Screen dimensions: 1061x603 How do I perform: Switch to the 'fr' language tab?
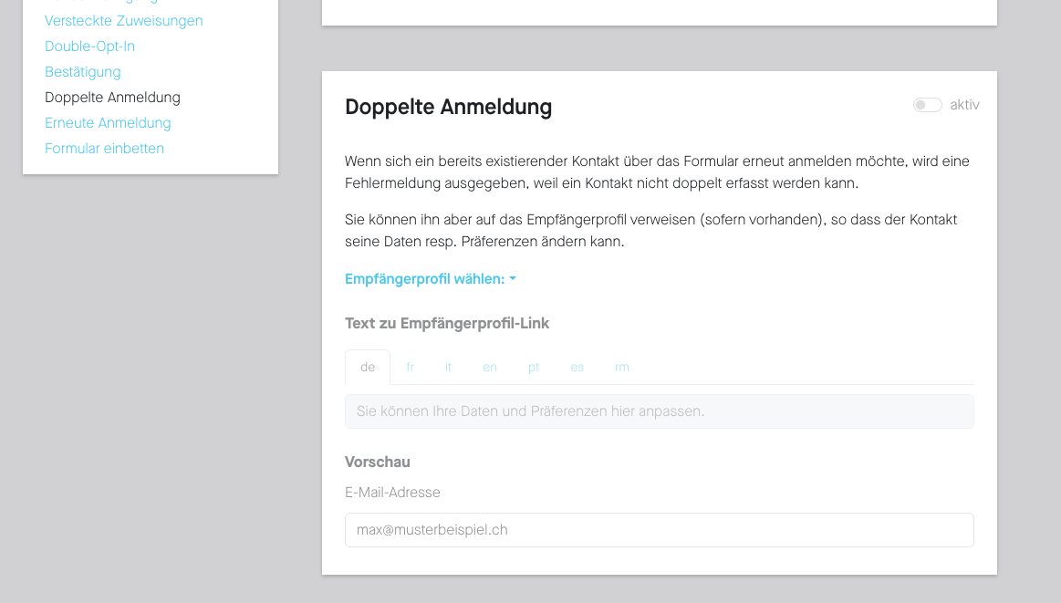pos(410,367)
